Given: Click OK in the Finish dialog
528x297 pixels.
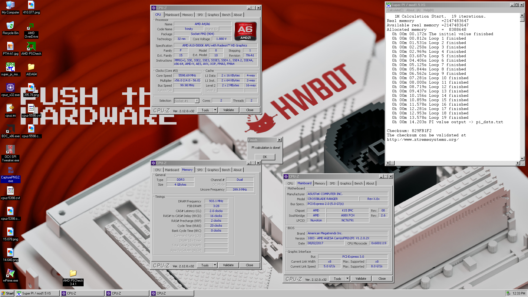Looking at the screenshot, I should coord(265,157).
